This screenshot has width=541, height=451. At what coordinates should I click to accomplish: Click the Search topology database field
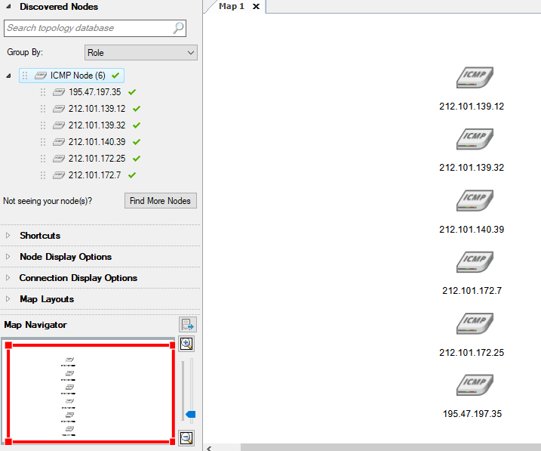click(x=87, y=28)
